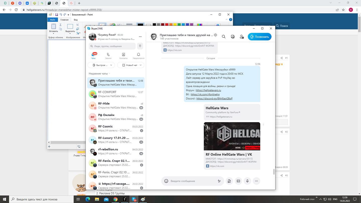Image resolution: width=361 pixels, height=203 pixels.
Task: Undo in Paint quick access toolbar
Action: pyautogui.click(x=61, y=15)
